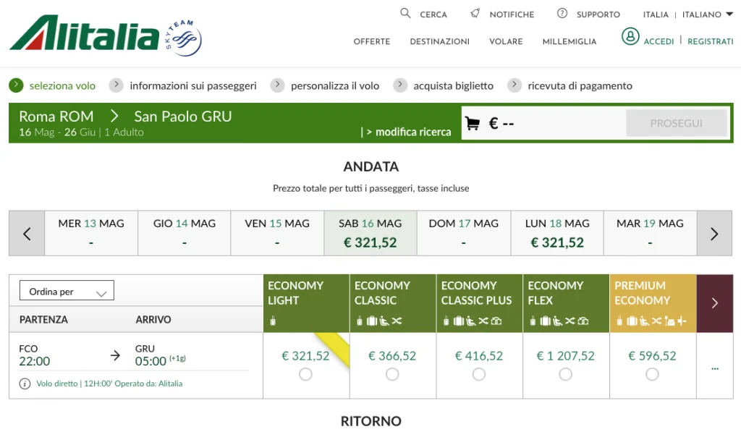Click the flight info icon beside Volo diretto

[25, 384]
